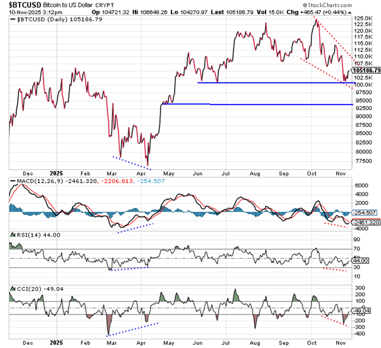
Task: Click the MACD(12,26,9) indicator label
Action: pyautogui.click(x=37, y=181)
